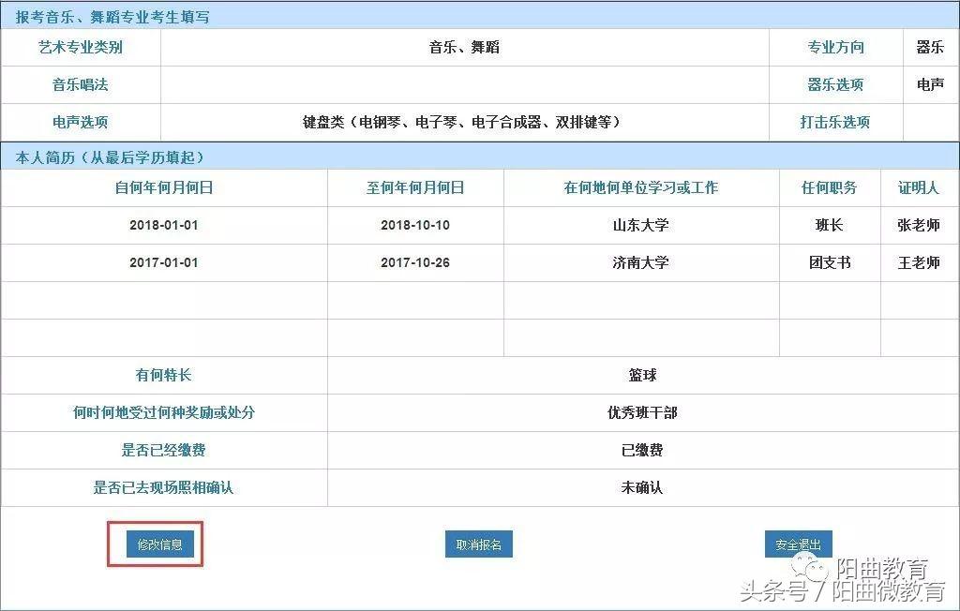
Task: Click the 音乐、舞蹈 category value cell
Action: click(x=464, y=48)
